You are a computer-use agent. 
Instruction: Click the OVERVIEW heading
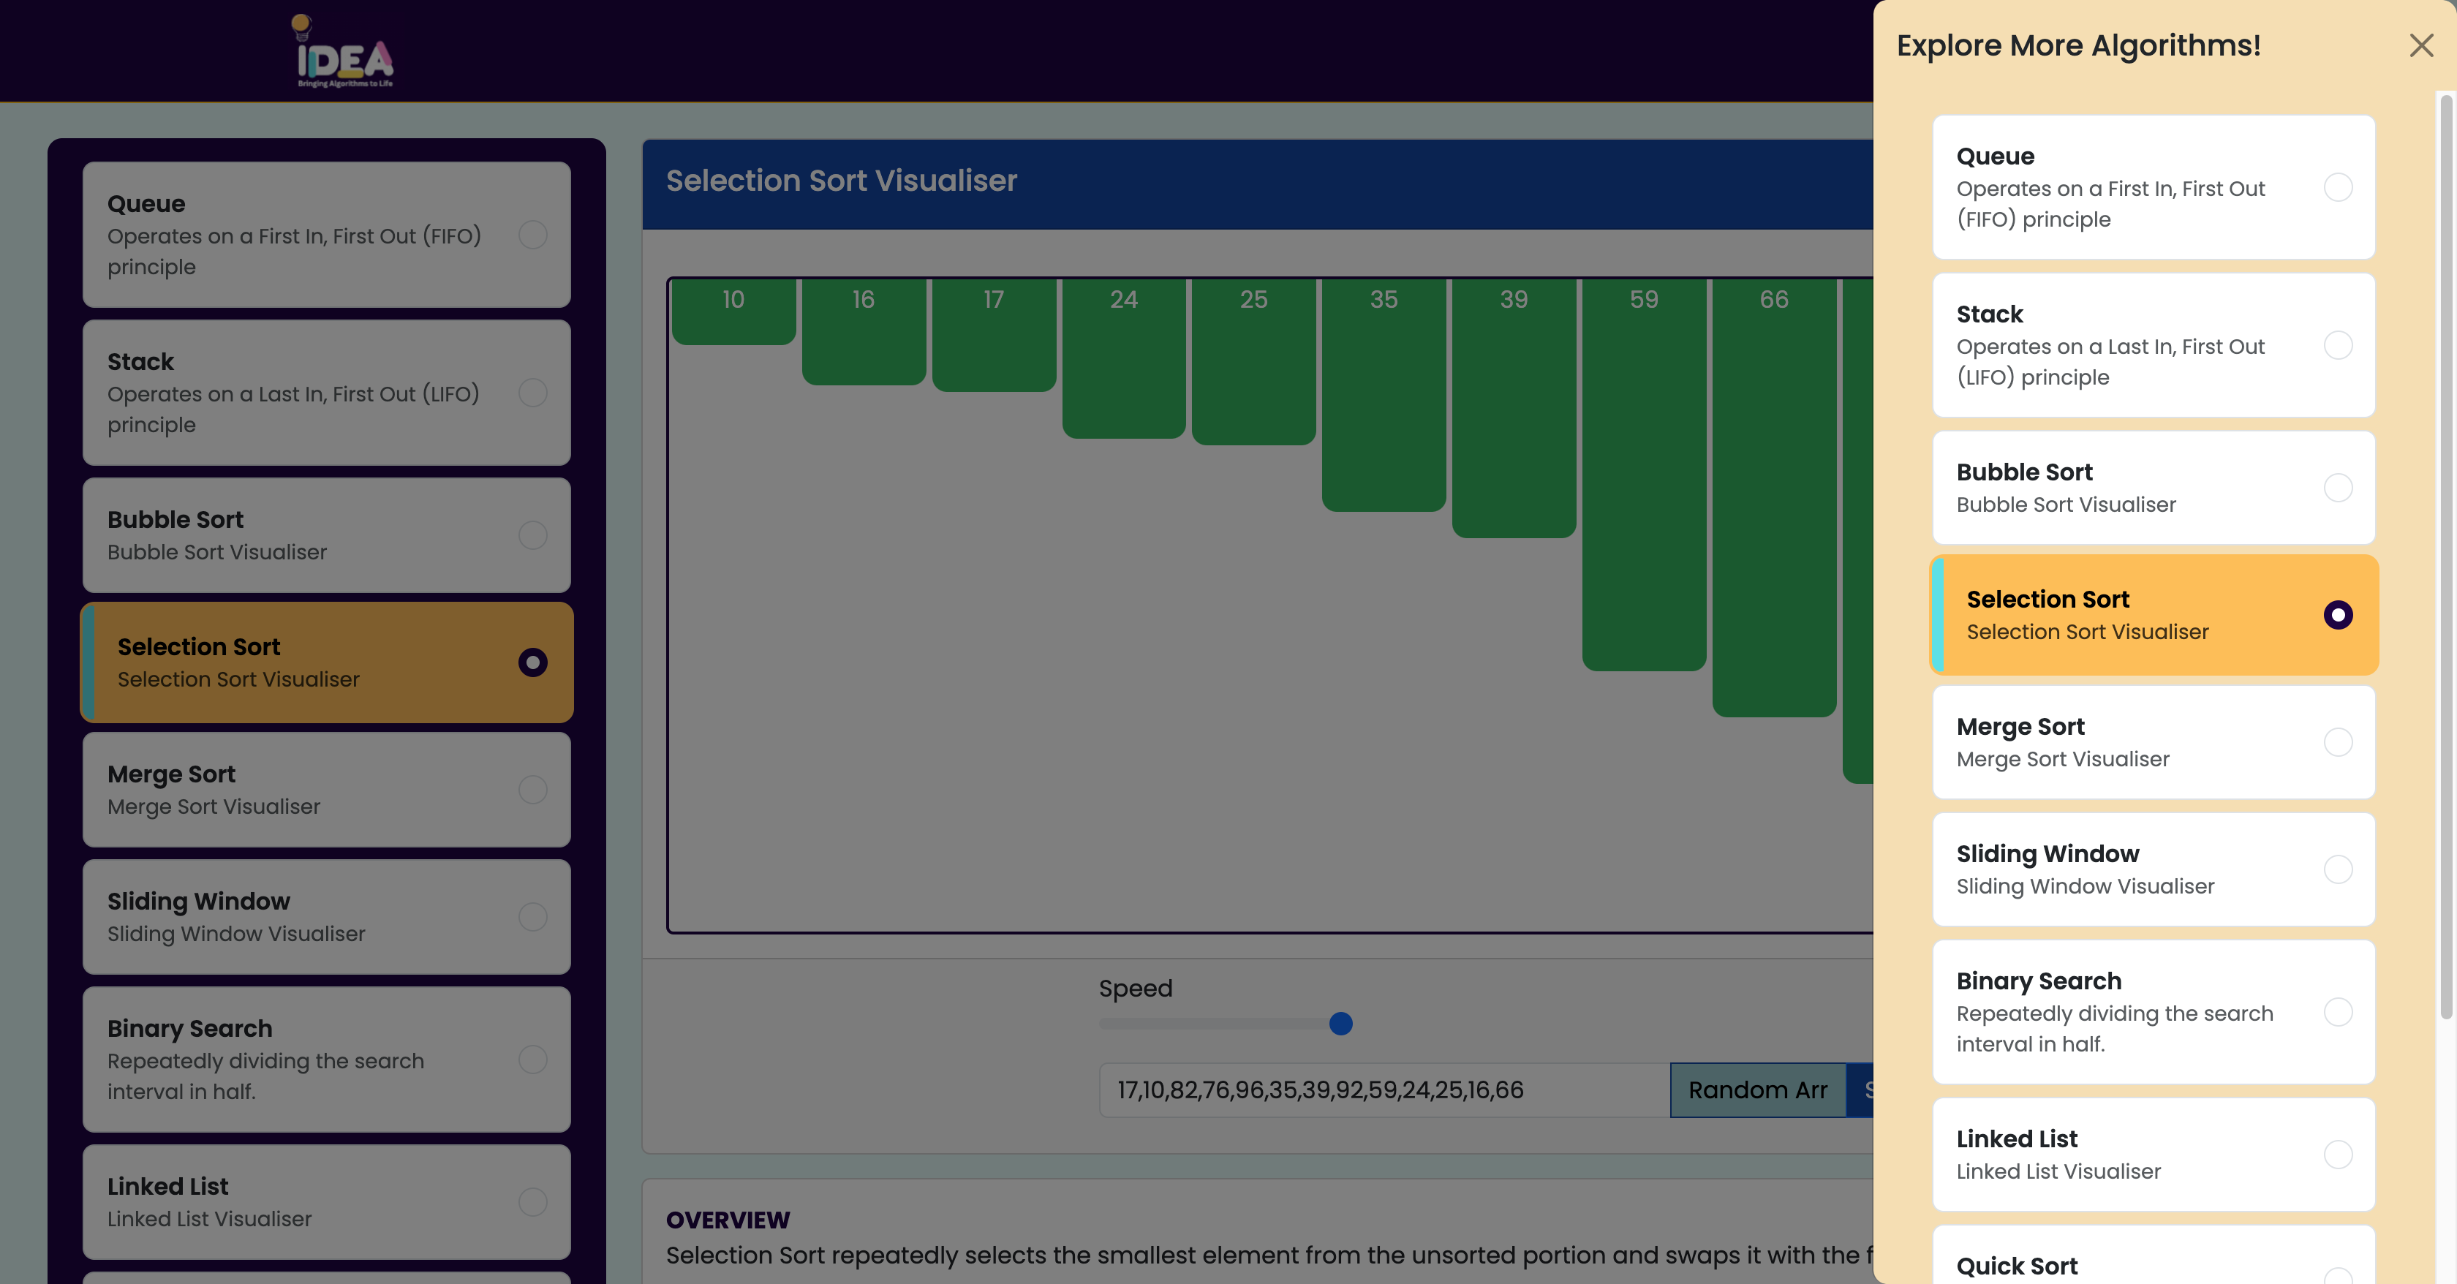click(x=728, y=1220)
